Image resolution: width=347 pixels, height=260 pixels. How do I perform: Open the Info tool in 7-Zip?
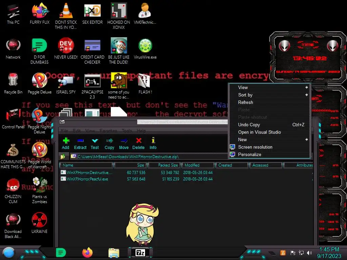pos(153,144)
